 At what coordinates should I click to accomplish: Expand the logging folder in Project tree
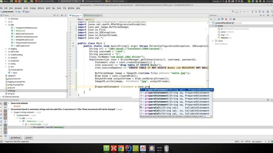(x=6, y=49)
